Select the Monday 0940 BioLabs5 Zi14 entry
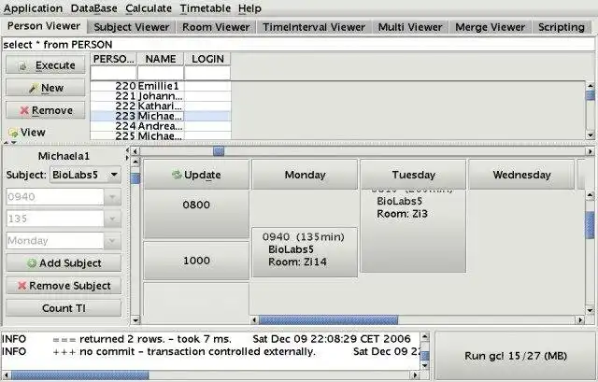The height and width of the screenshot is (382, 598). point(306,252)
